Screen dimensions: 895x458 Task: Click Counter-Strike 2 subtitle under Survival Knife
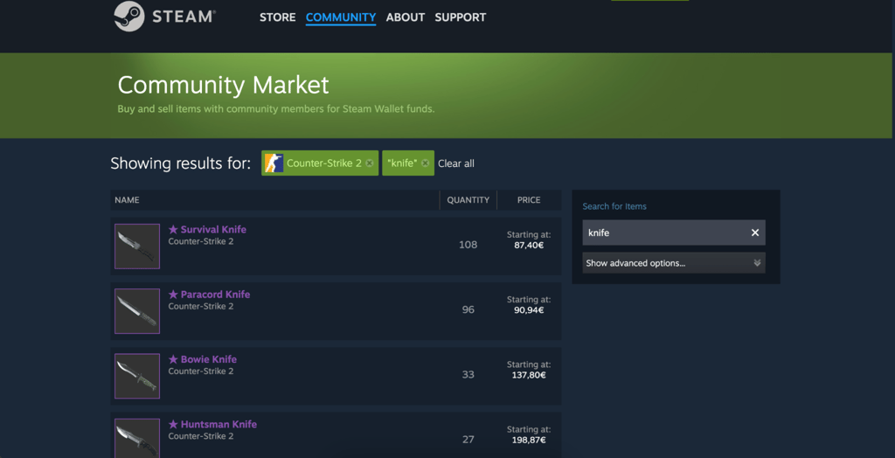pos(201,241)
